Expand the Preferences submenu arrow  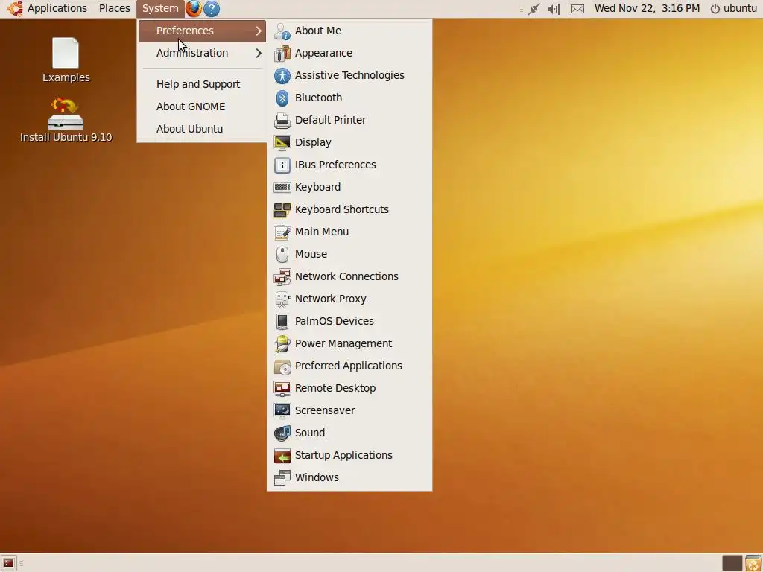pos(259,31)
